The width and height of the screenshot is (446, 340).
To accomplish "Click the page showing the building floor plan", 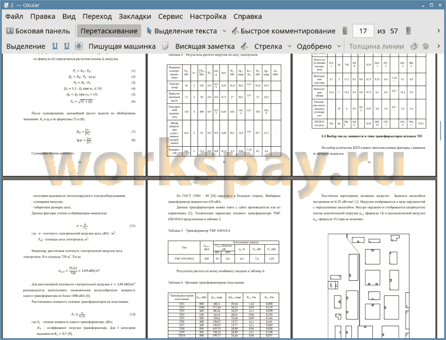I will (365, 259).
